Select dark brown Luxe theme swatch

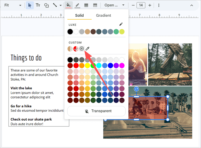(93, 32)
